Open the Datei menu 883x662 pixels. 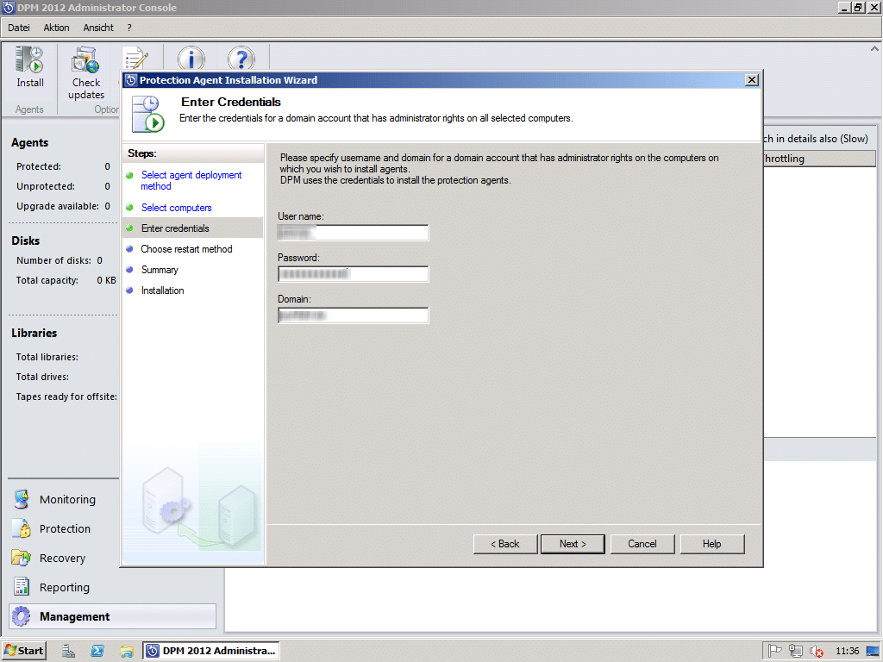point(19,28)
